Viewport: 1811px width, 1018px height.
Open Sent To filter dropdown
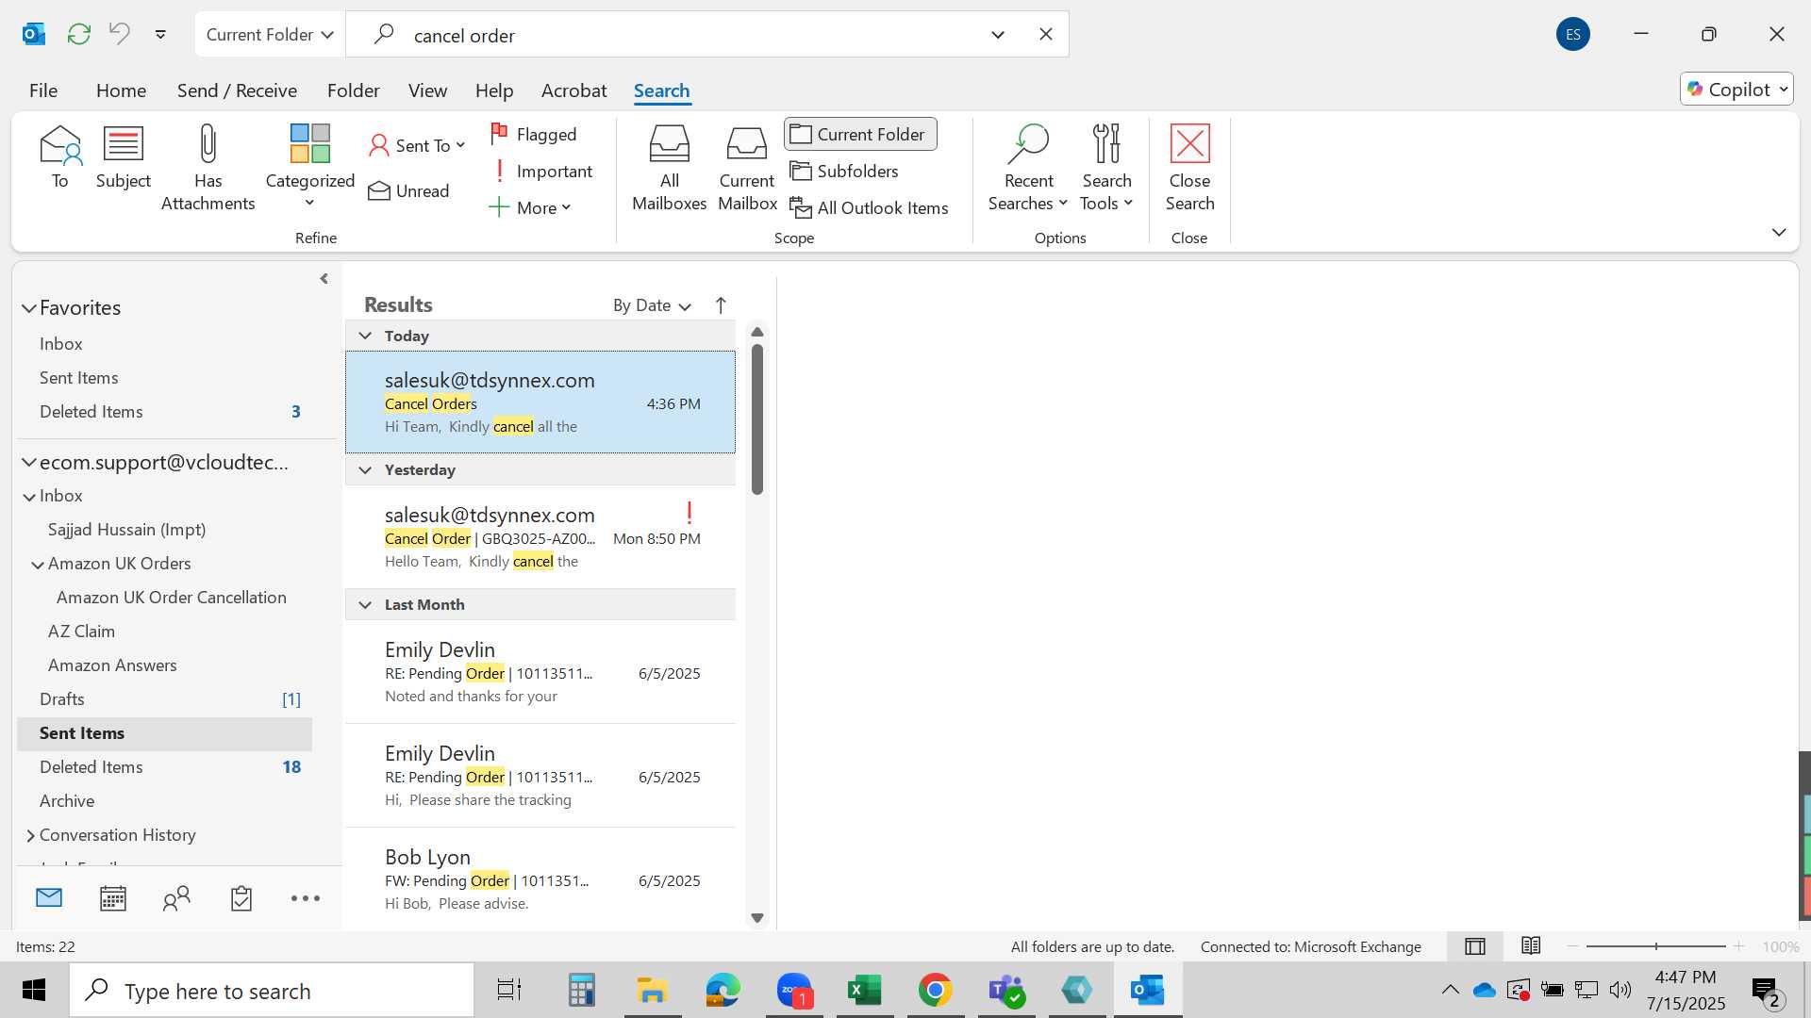click(x=418, y=145)
